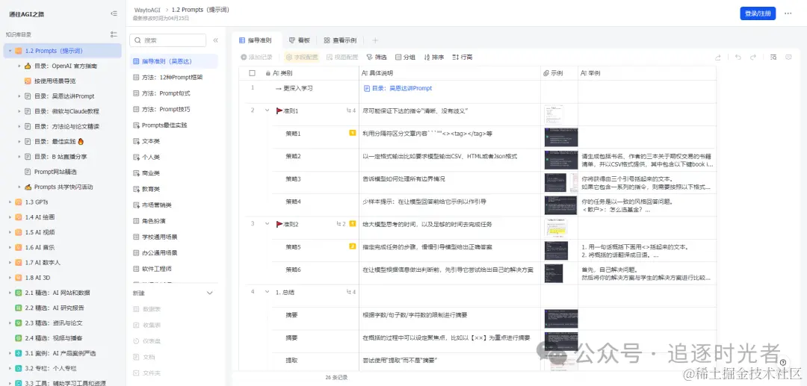Click the 排序 sort toolbar item
807x386 pixels.
pos(434,57)
